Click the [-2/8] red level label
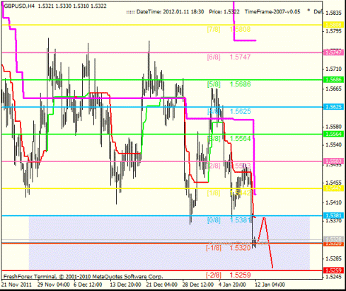This screenshot has height=291, width=346. [x=214, y=275]
